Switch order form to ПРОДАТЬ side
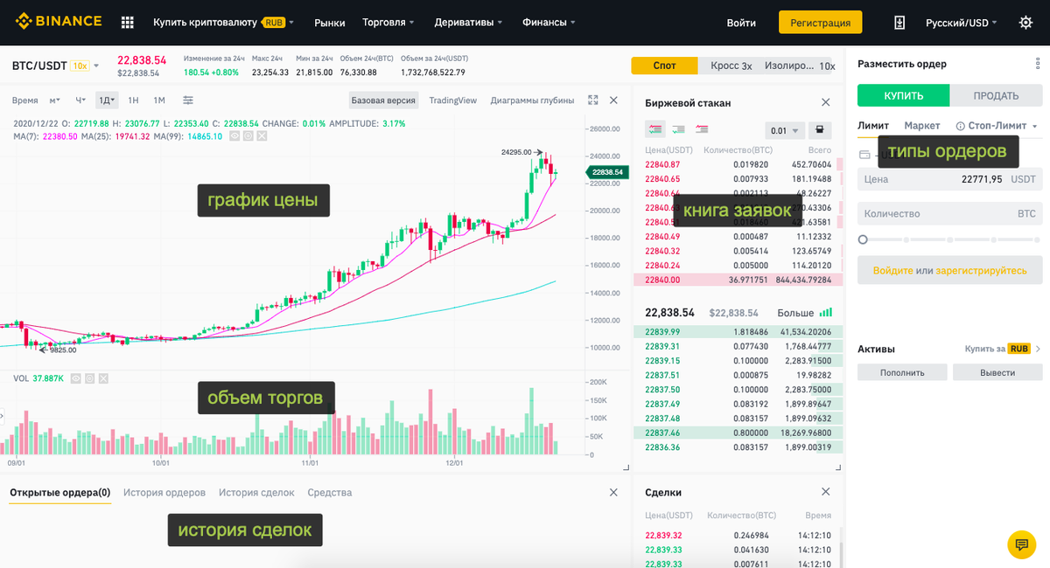This screenshot has height=568, width=1050. (x=997, y=94)
